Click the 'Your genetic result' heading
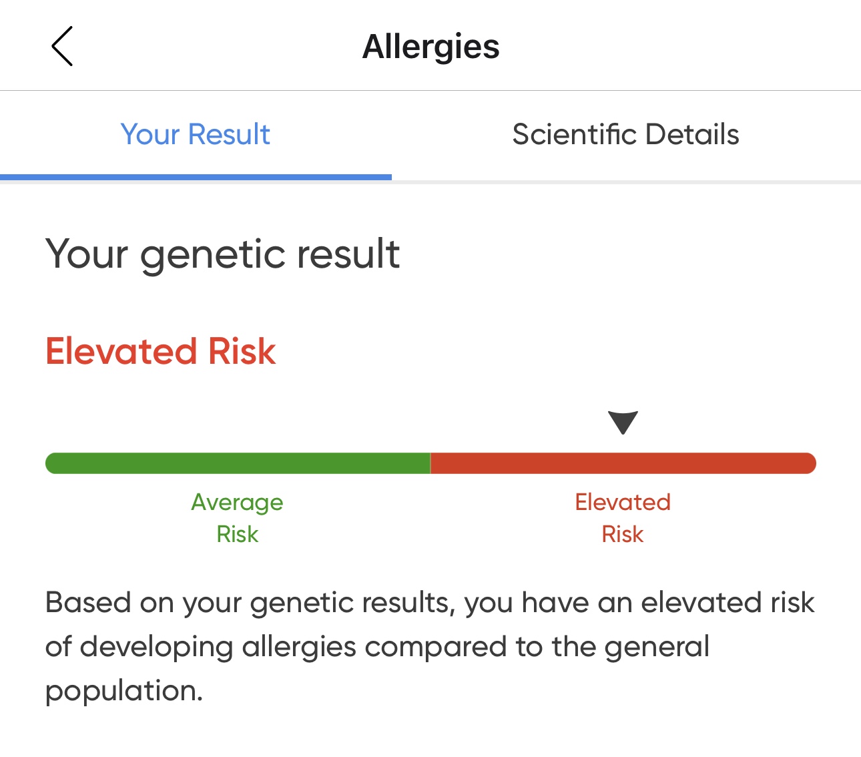The width and height of the screenshot is (861, 757). [222, 254]
